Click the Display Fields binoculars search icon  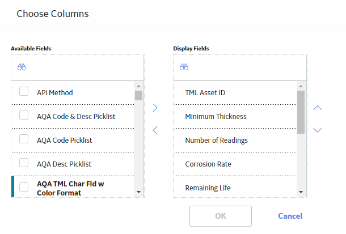(x=184, y=67)
